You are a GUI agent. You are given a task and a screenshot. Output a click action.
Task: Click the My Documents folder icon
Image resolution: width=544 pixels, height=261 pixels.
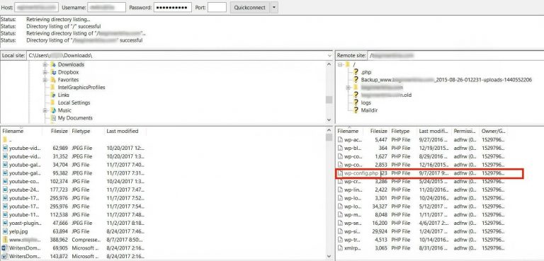53,118
